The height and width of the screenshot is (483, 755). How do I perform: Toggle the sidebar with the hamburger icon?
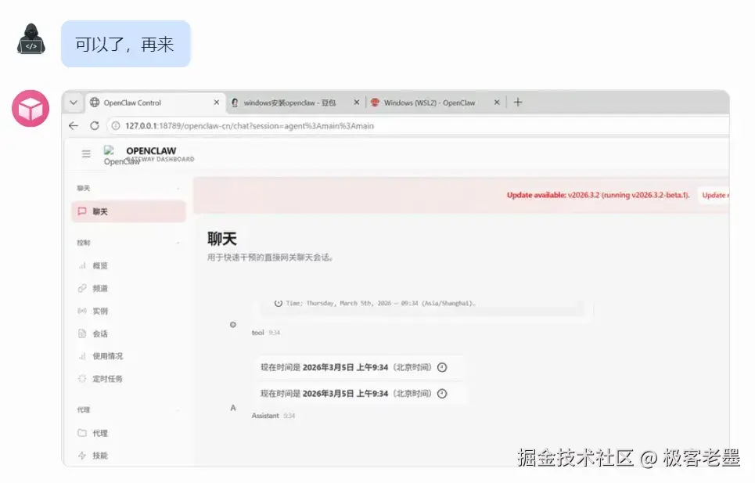[x=85, y=153]
